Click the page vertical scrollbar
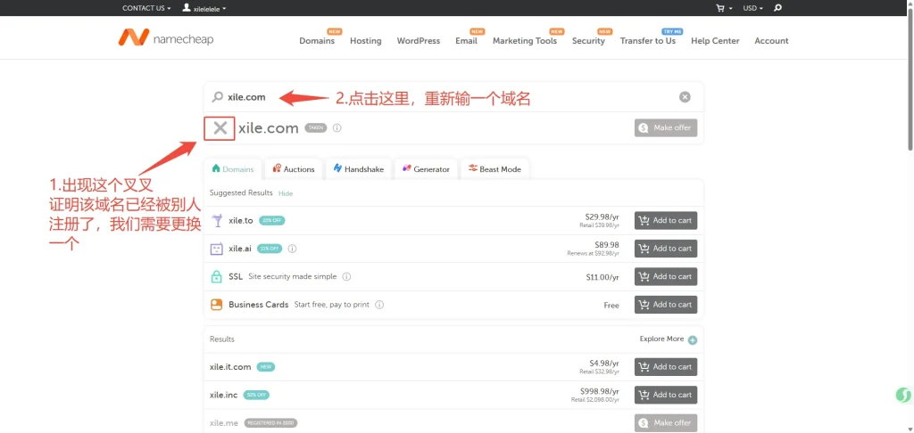The height and width of the screenshot is (433, 914). tap(909, 81)
